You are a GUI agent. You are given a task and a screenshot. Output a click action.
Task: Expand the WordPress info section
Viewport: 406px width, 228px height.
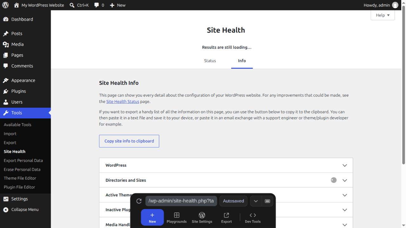tap(226, 165)
